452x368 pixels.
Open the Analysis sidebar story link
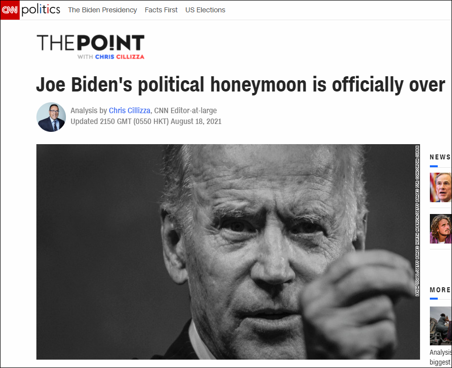tap(441, 357)
